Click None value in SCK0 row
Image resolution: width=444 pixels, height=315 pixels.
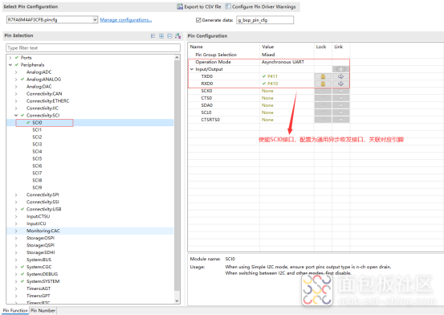(267, 91)
